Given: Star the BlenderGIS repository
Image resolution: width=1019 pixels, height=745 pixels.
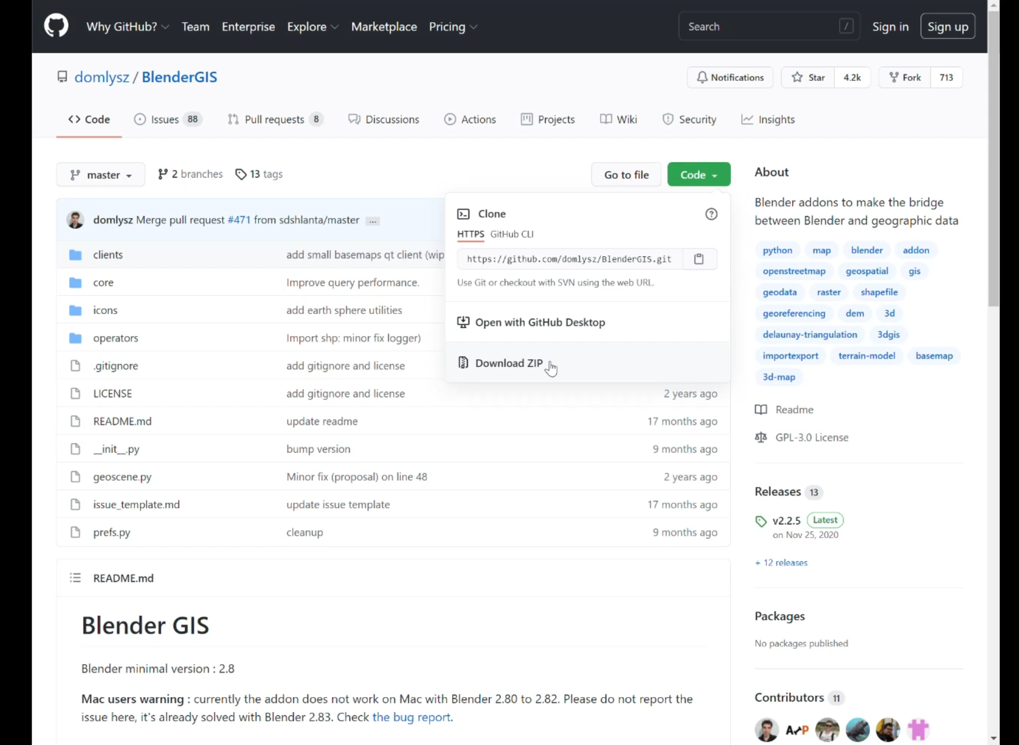Looking at the screenshot, I should tap(808, 77).
